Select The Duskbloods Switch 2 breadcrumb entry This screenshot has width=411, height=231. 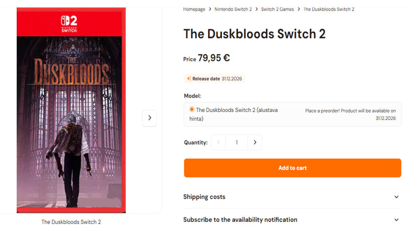point(329,9)
